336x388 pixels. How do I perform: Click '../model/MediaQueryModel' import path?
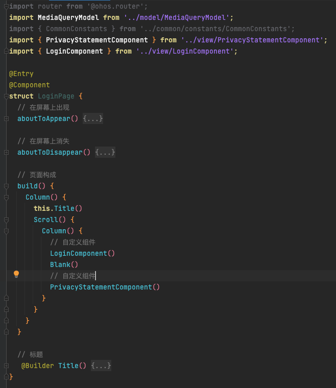point(176,17)
